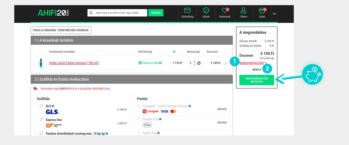Focus the product name search field
This screenshot has width=349, height=145.
[117, 13]
